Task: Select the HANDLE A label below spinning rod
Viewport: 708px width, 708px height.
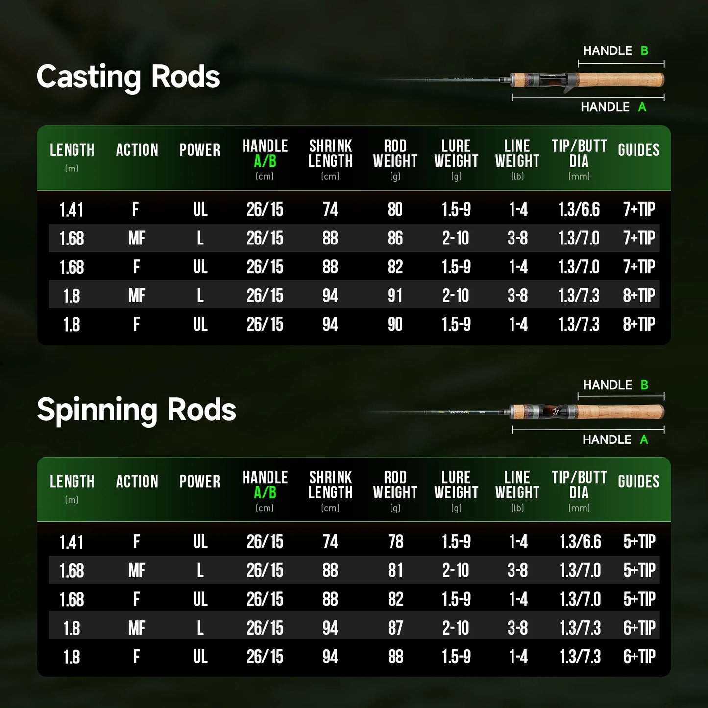Action: (615, 439)
